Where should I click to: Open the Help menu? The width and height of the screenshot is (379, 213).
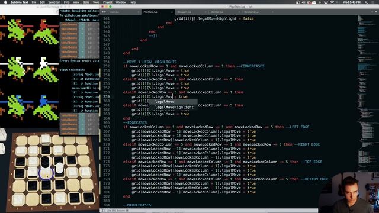pyautogui.click(x=133, y=2)
